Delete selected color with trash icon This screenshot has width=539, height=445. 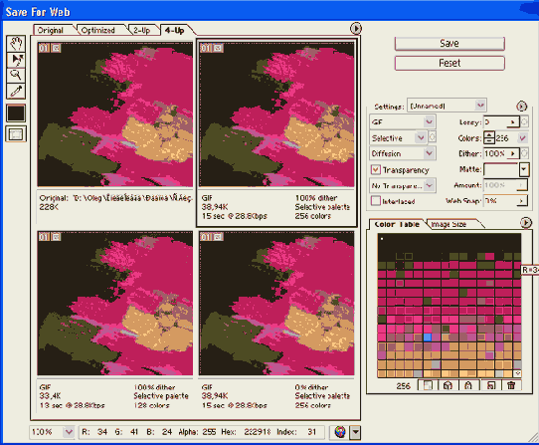pyautogui.click(x=511, y=385)
